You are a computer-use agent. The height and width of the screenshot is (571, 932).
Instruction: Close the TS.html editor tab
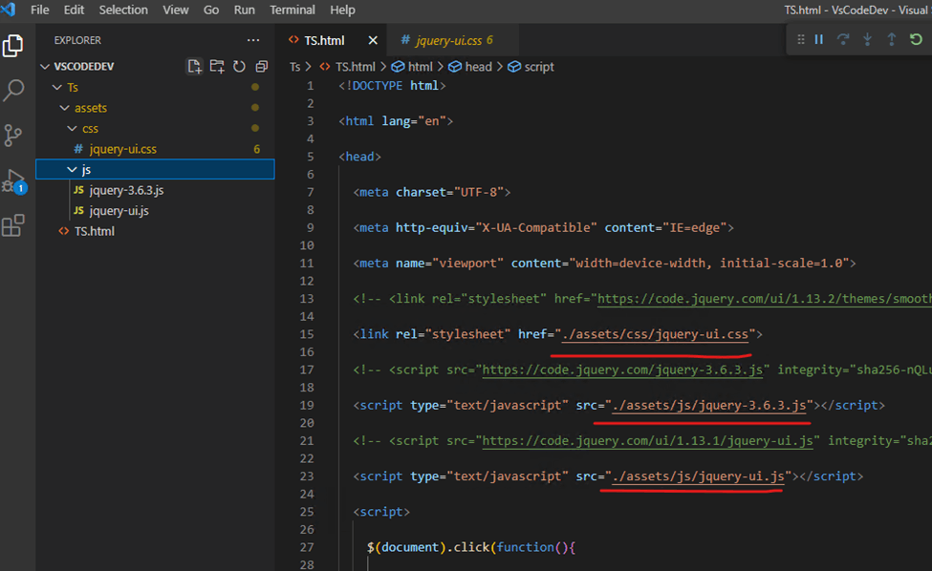point(373,40)
